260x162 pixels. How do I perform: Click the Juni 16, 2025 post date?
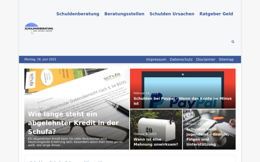(37, 107)
